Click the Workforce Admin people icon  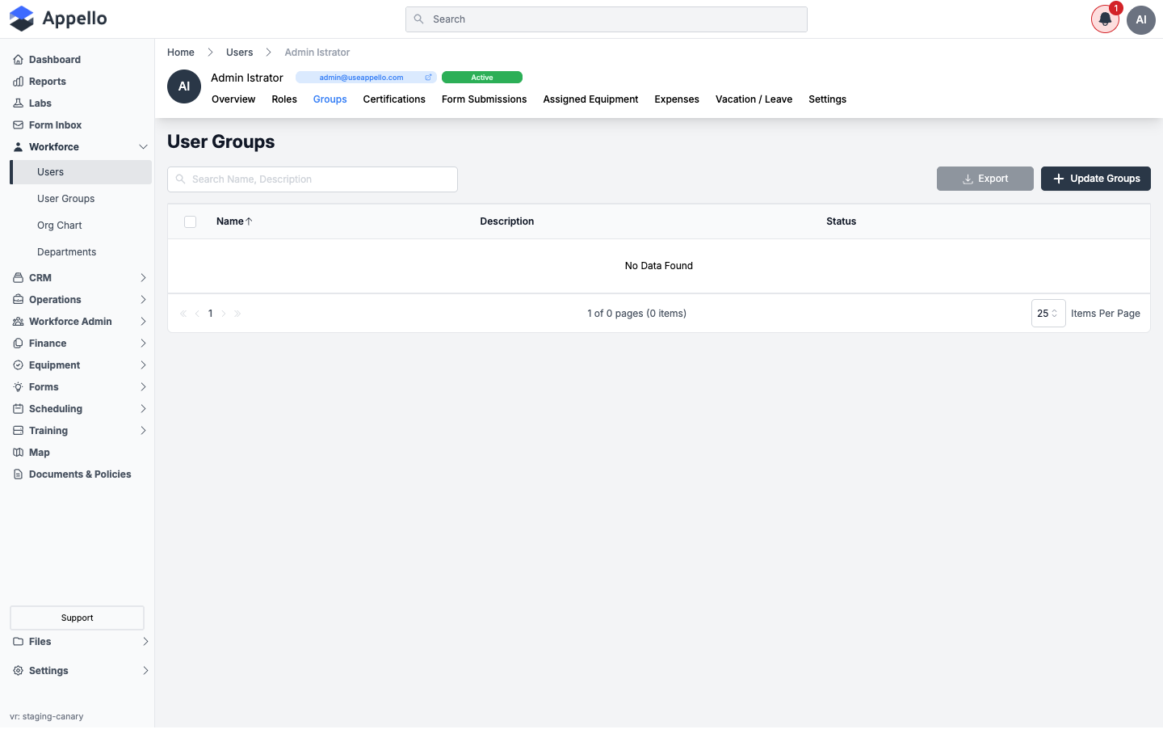pos(18,322)
